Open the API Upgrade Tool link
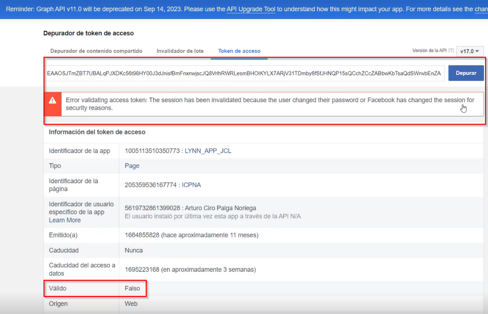The width and height of the screenshot is (488, 314). point(251,9)
